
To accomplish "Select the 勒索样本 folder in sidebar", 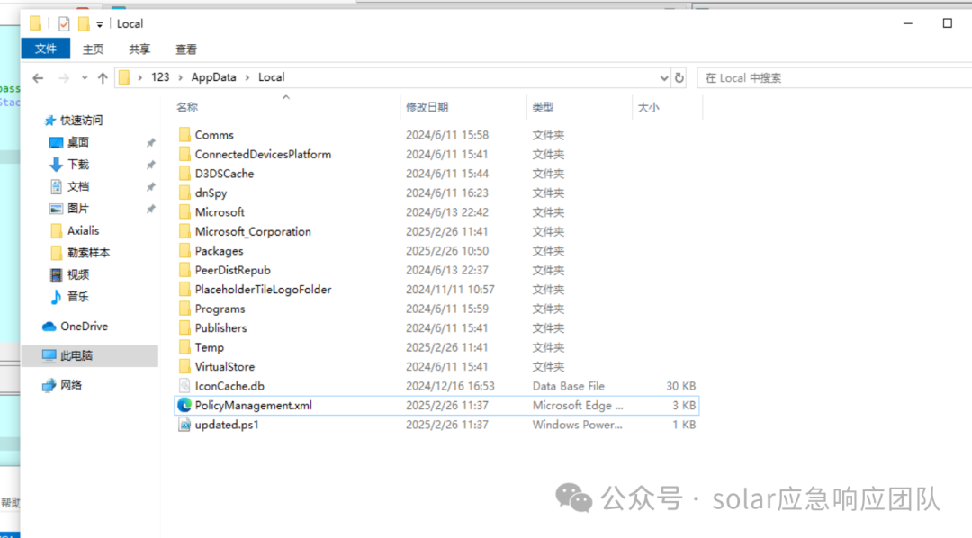I will pos(88,253).
